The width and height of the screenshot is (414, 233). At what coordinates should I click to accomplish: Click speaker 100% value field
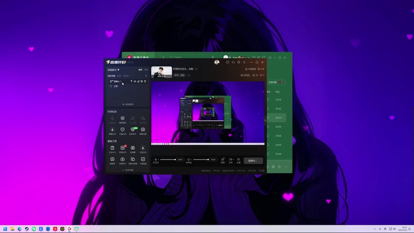point(213,159)
